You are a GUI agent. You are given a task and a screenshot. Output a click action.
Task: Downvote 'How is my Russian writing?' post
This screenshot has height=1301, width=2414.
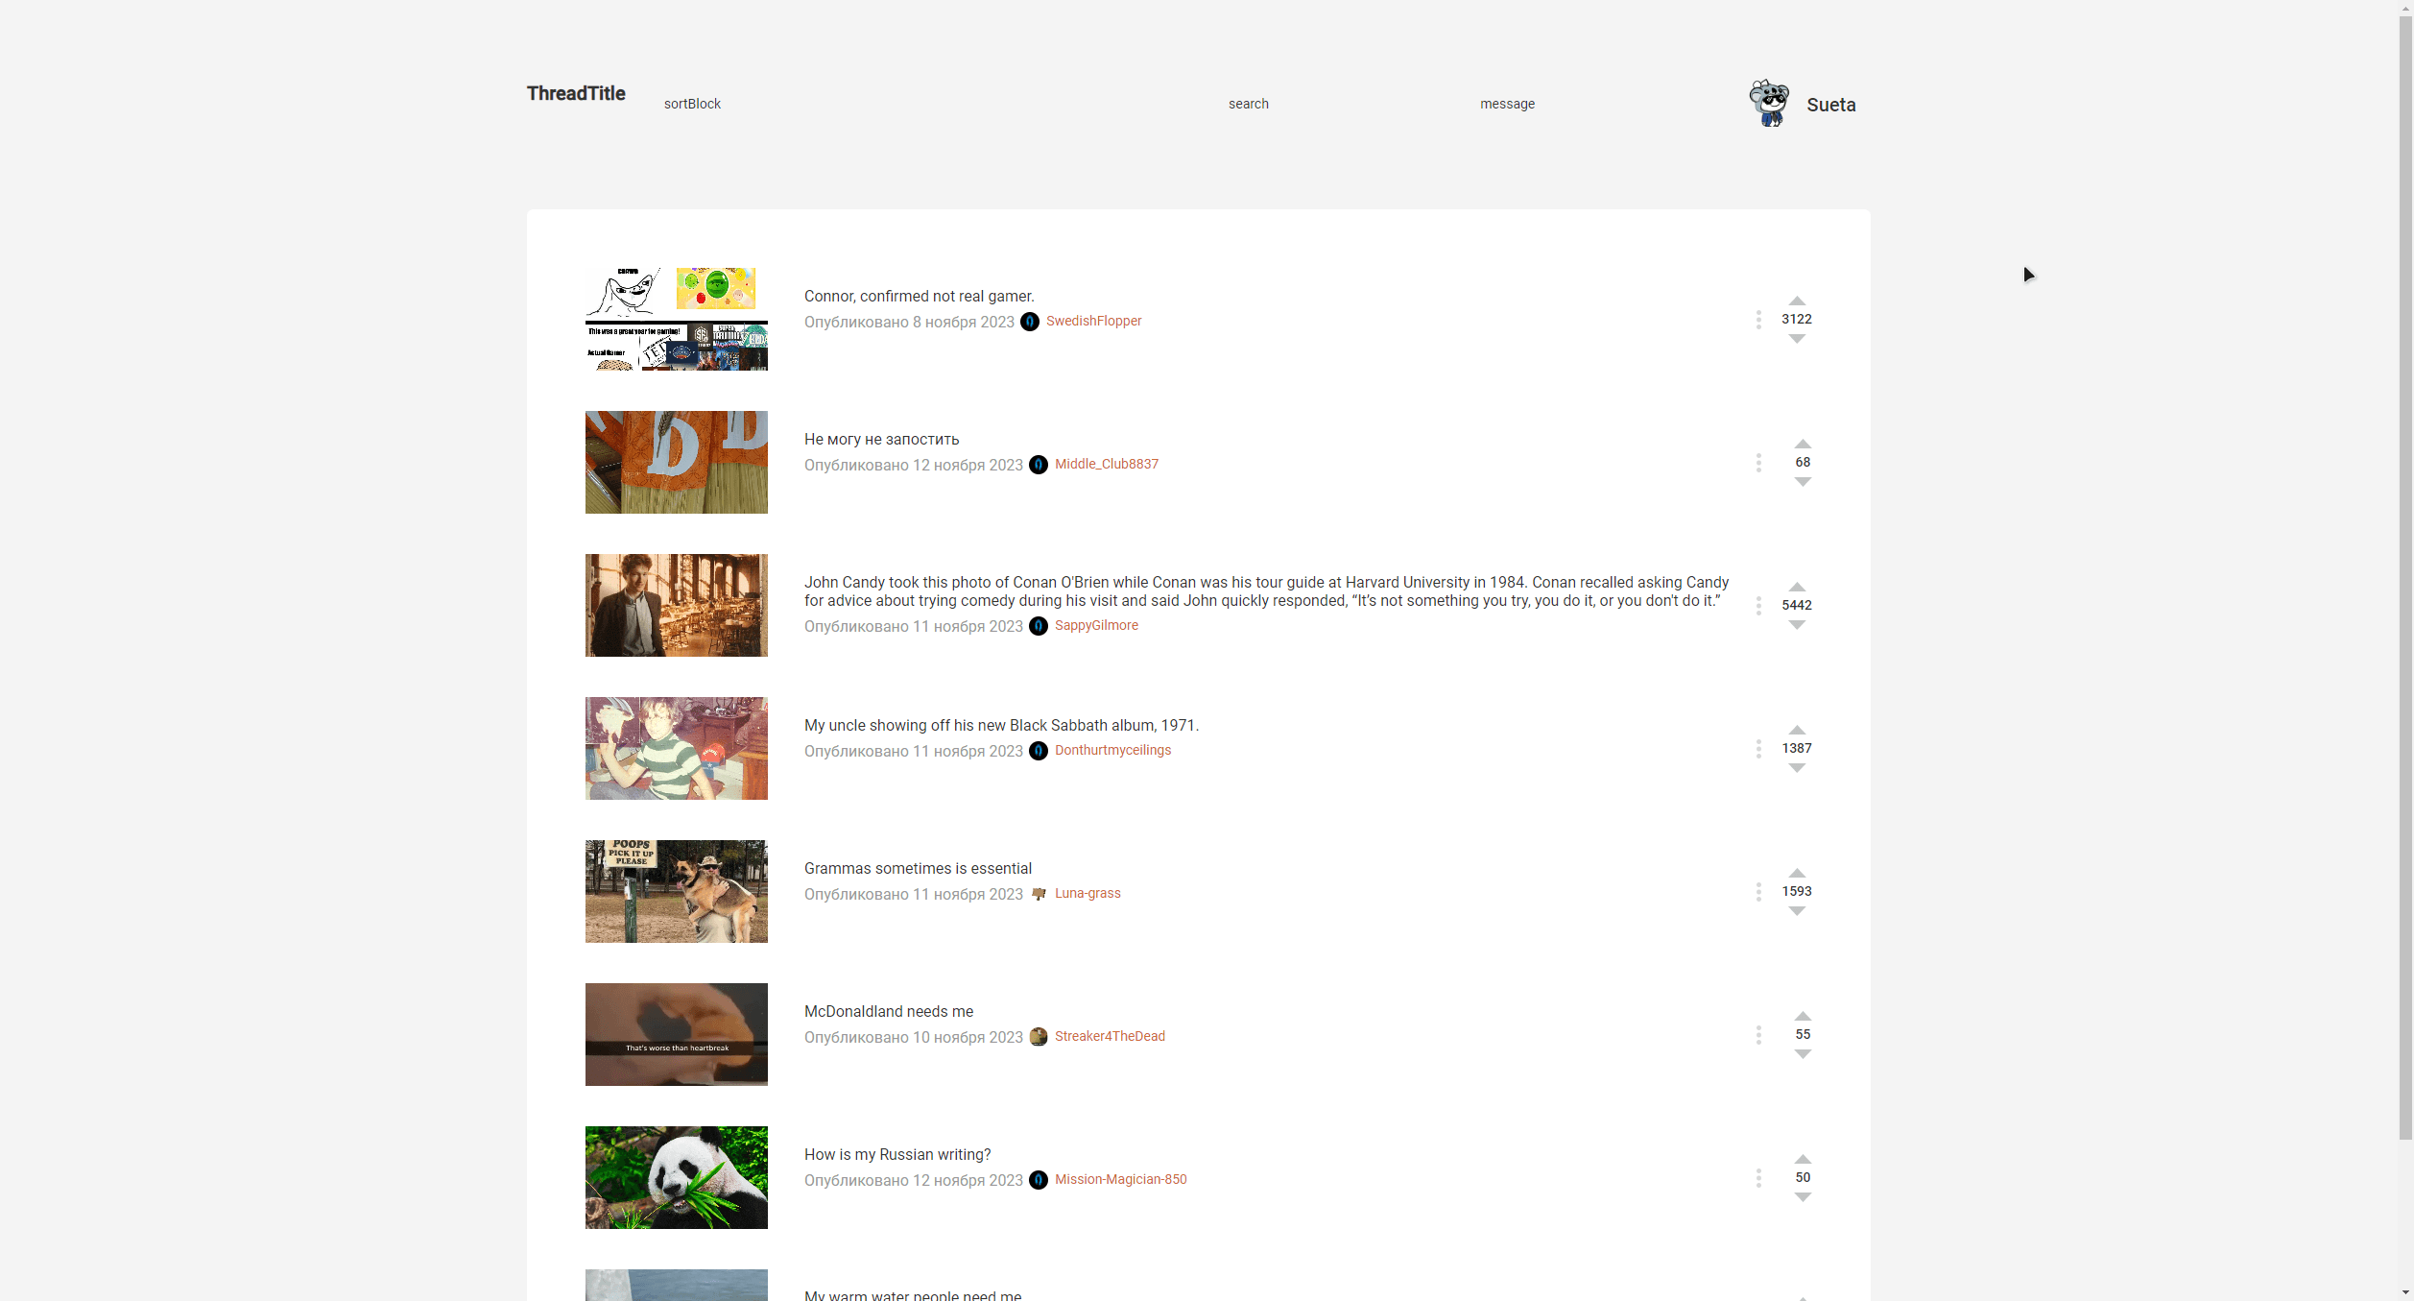click(x=1803, y=1197)
